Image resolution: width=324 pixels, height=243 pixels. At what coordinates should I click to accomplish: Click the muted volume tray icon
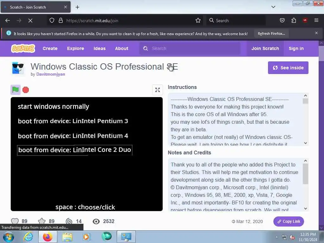pyautogui.click(x=292, y=237)
